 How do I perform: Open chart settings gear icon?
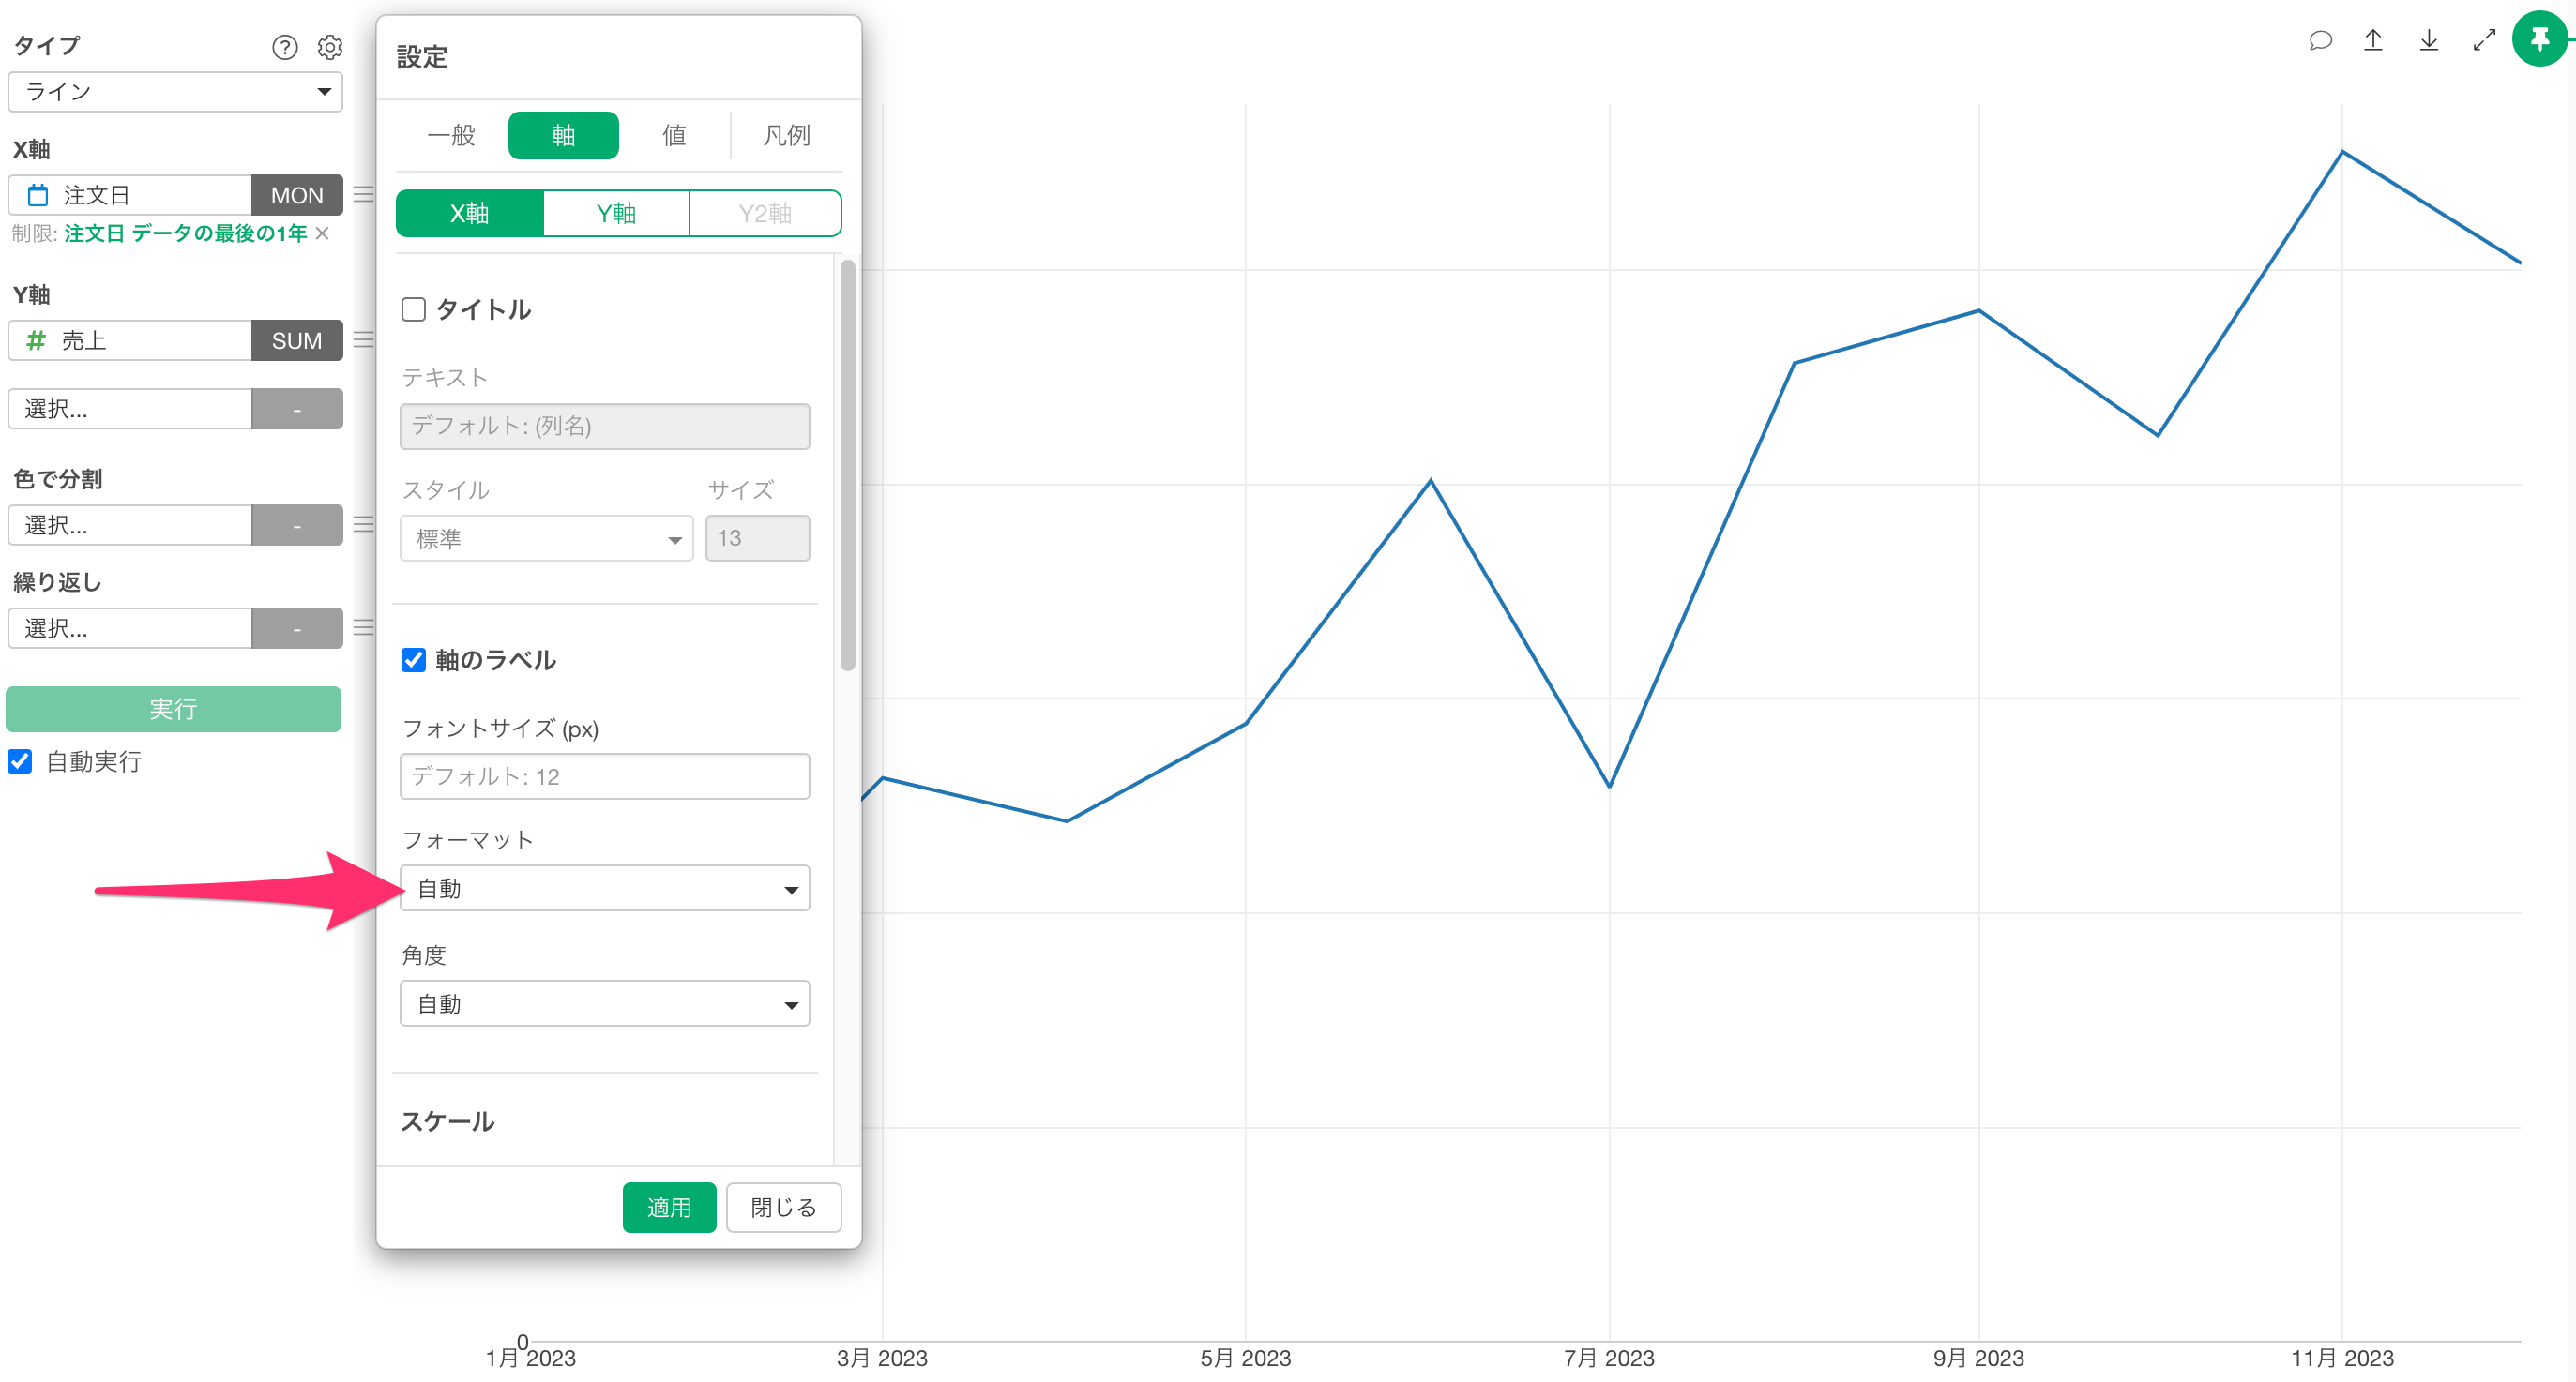point(330,47)
